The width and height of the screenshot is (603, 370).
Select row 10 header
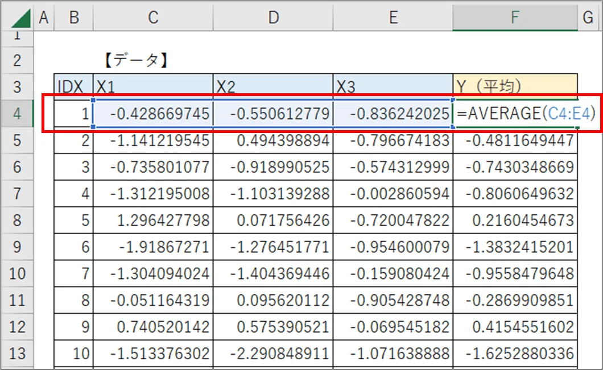pos(17,273)
